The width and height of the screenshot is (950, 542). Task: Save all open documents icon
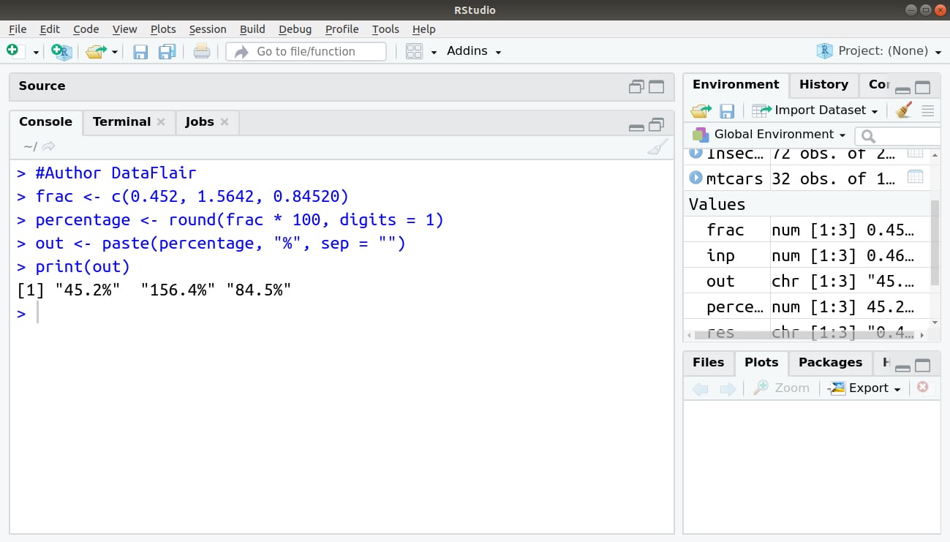[x=167, y=51]
